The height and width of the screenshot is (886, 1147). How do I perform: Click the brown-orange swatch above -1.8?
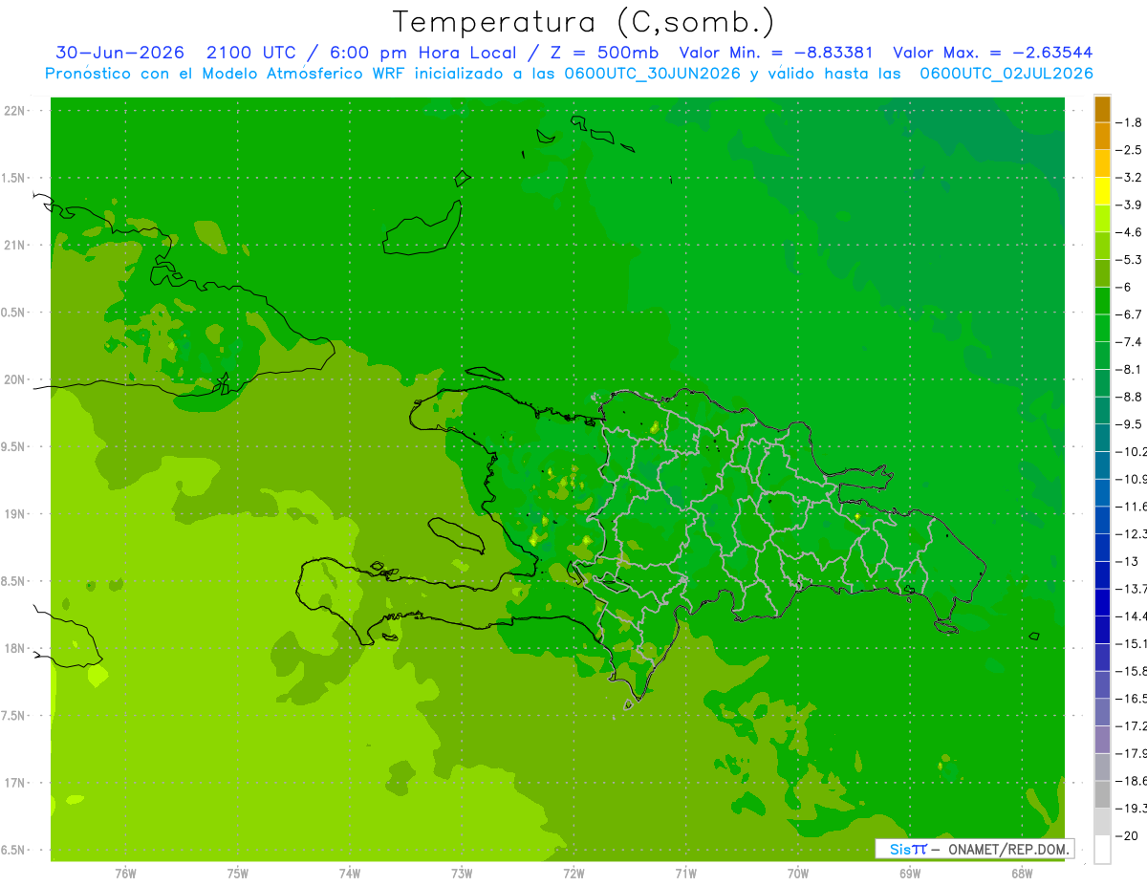(1102, 109)
